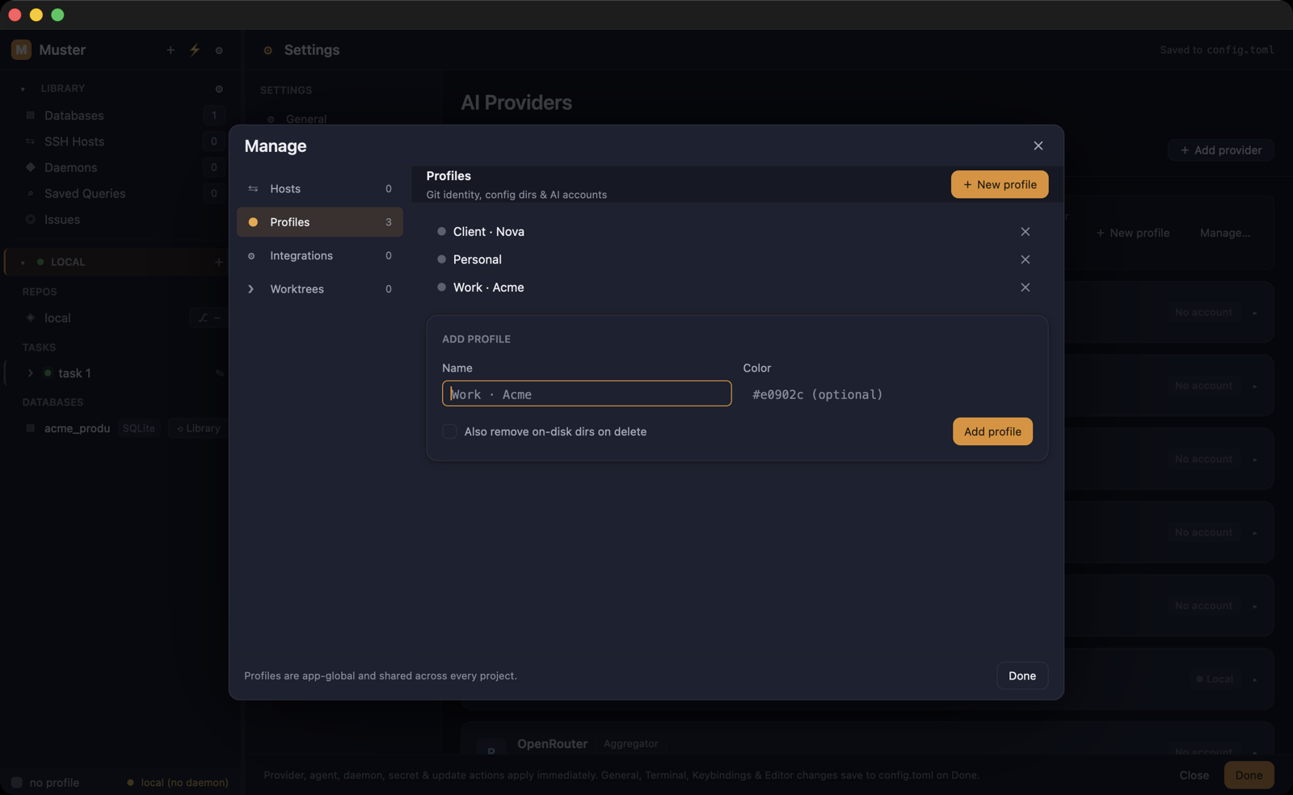Click no profile in the status bar

tap(45, 782)
